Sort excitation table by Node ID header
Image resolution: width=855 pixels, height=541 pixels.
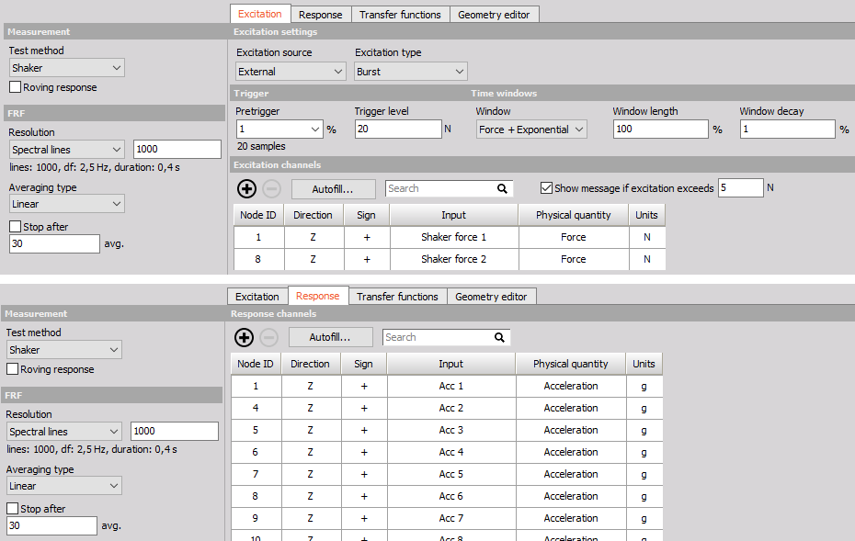tap(258, 215)
